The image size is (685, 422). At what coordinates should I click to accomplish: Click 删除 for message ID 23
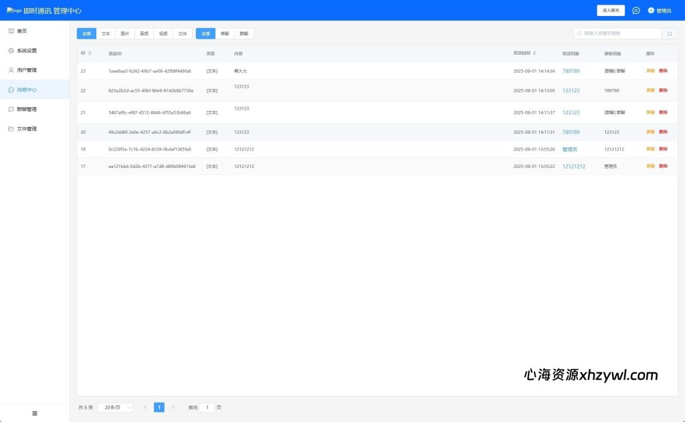(663, 71)
